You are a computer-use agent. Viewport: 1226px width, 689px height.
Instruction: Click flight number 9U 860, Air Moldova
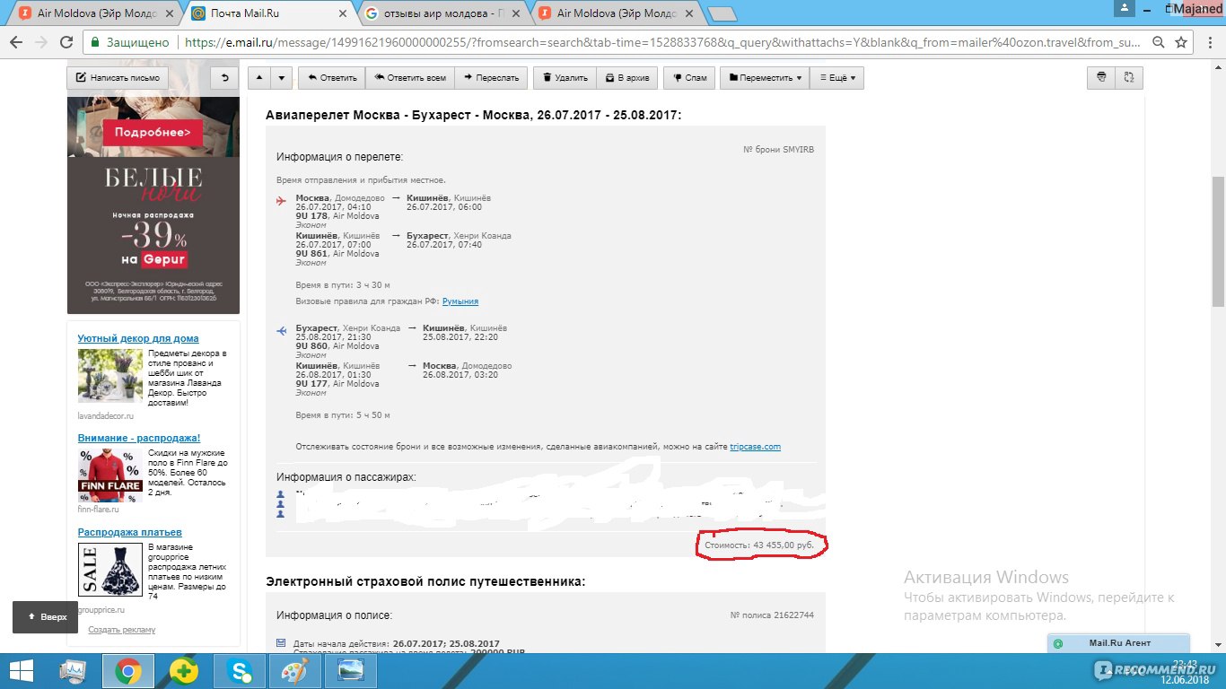pos(337,346)
